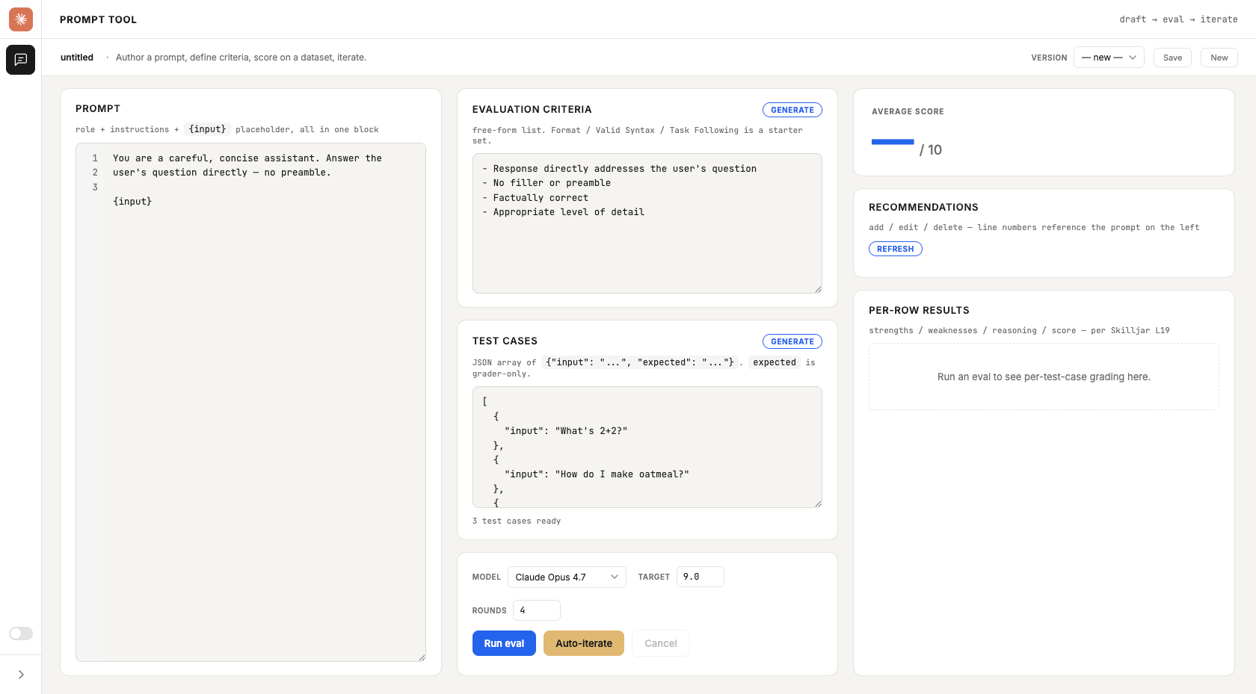Click the "What's 2+2?" input line
The image size is (1256, 694).
pos(566,431)
